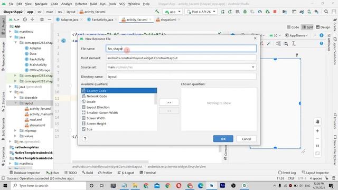This screenshot has height=190, width=338.
Task: Open the Build Variants side panel
Action: pyautogui.click(x=3, y=129)
